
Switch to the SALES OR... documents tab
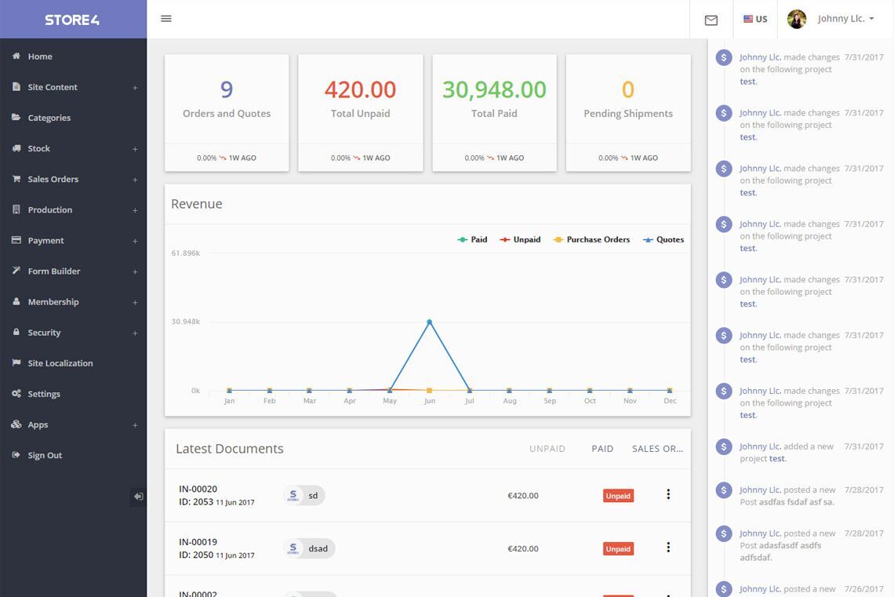657,450
